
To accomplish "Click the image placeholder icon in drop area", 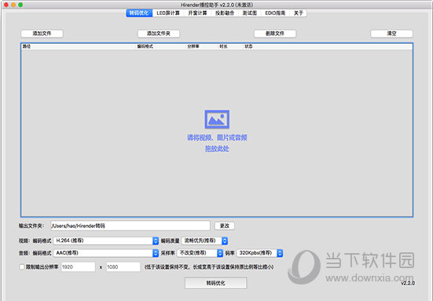I will (217, 119).
